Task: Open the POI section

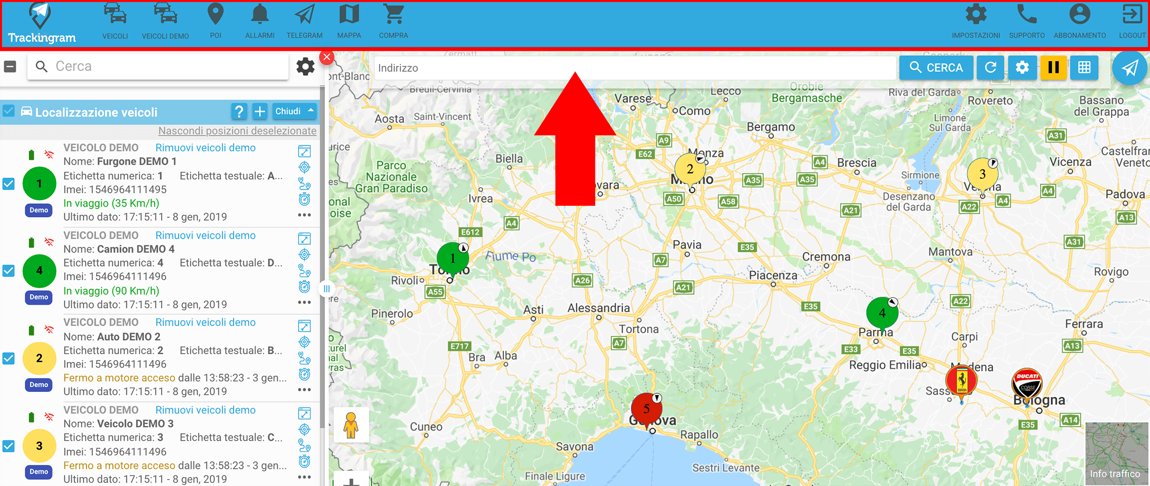Action: click(216, 21)
